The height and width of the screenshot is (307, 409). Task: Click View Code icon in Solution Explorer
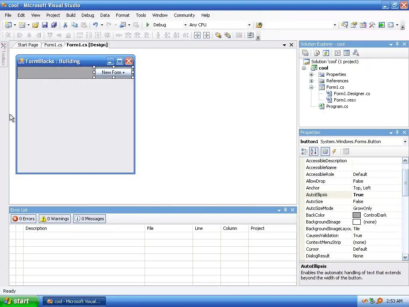(x=338, y=53)
